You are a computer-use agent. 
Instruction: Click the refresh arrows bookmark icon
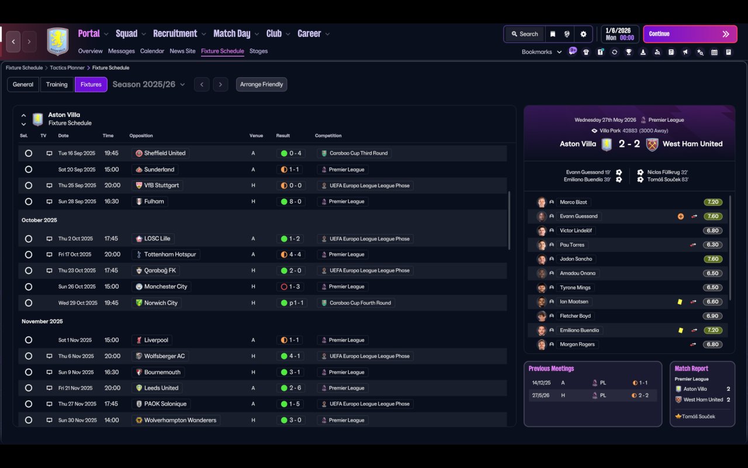614,52
